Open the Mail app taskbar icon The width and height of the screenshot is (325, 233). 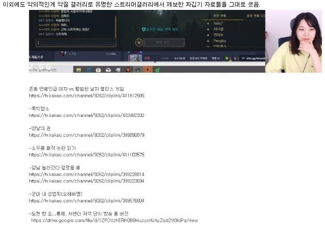pyautogui.click(x=108, y=70)
